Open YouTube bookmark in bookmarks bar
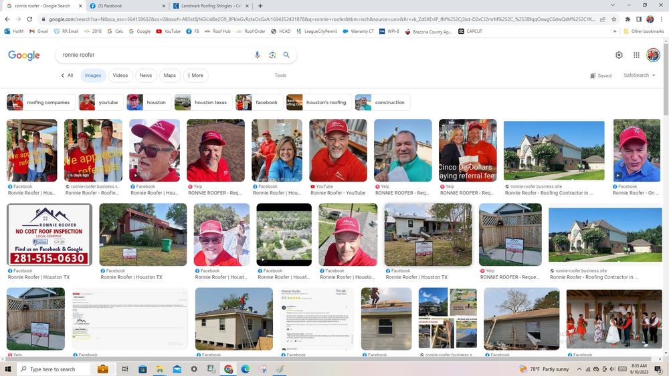 coord(169,31)
